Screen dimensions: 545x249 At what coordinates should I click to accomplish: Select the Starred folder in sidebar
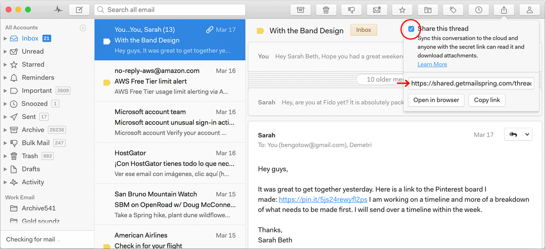(x=33, y=65)
